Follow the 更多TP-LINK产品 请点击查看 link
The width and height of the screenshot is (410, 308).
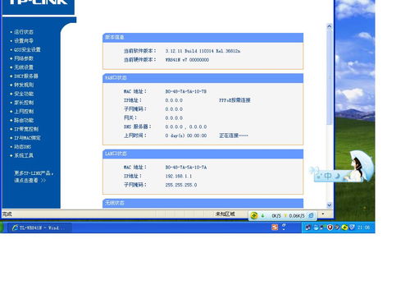point(34,177)
